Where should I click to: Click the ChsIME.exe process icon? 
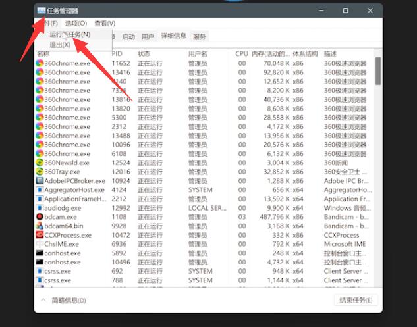[x=40, y=244]
